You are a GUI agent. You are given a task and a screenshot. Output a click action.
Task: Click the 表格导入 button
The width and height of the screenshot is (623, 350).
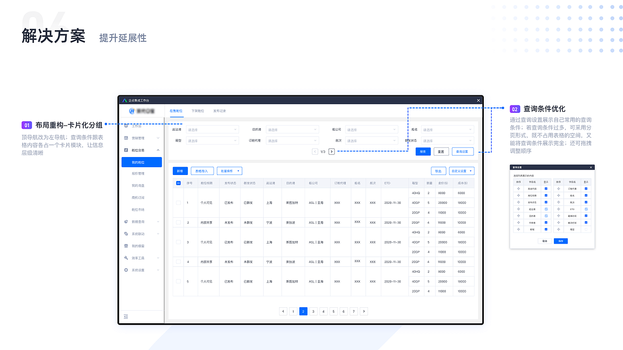tap(202, 171)
